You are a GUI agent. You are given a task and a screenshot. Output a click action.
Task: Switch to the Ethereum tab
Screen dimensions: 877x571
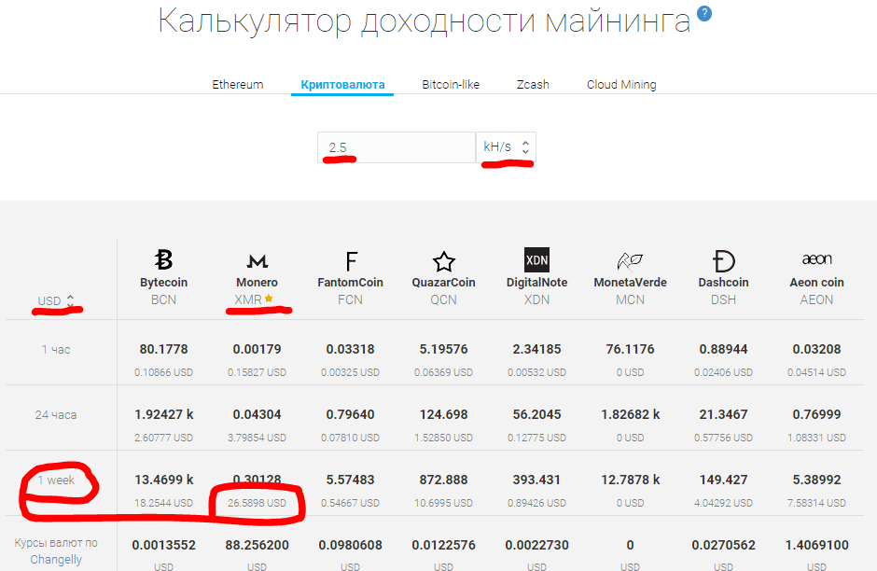click(x=237, y=85)
